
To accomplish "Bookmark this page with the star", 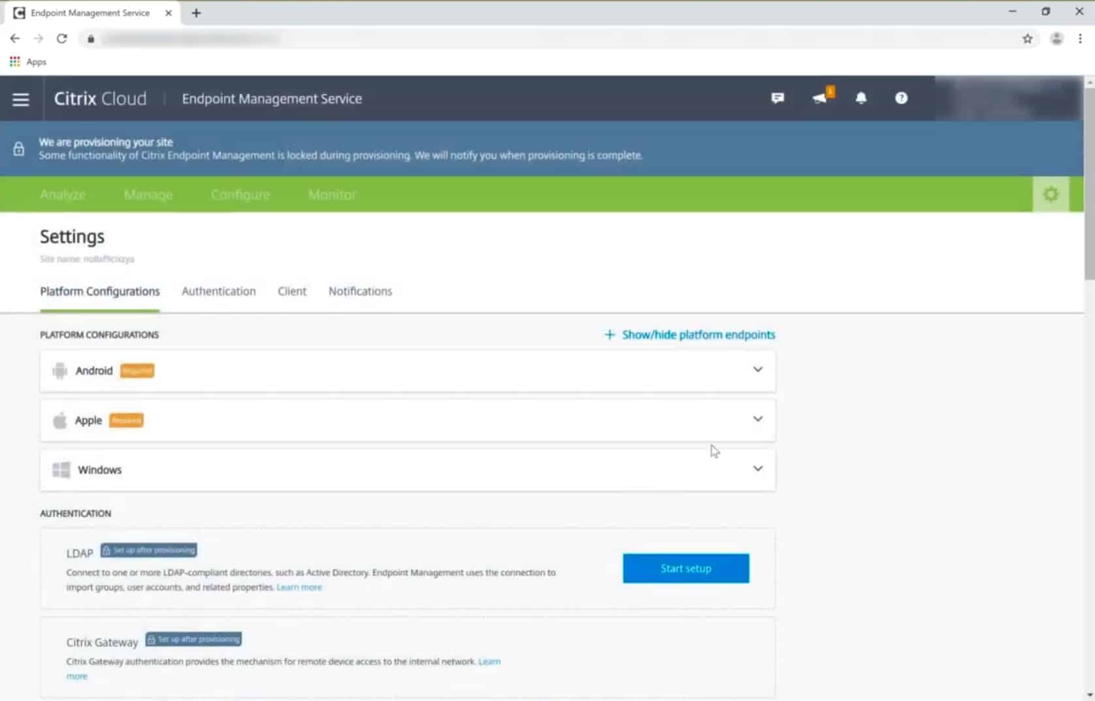I will (x=1028, y=39).
